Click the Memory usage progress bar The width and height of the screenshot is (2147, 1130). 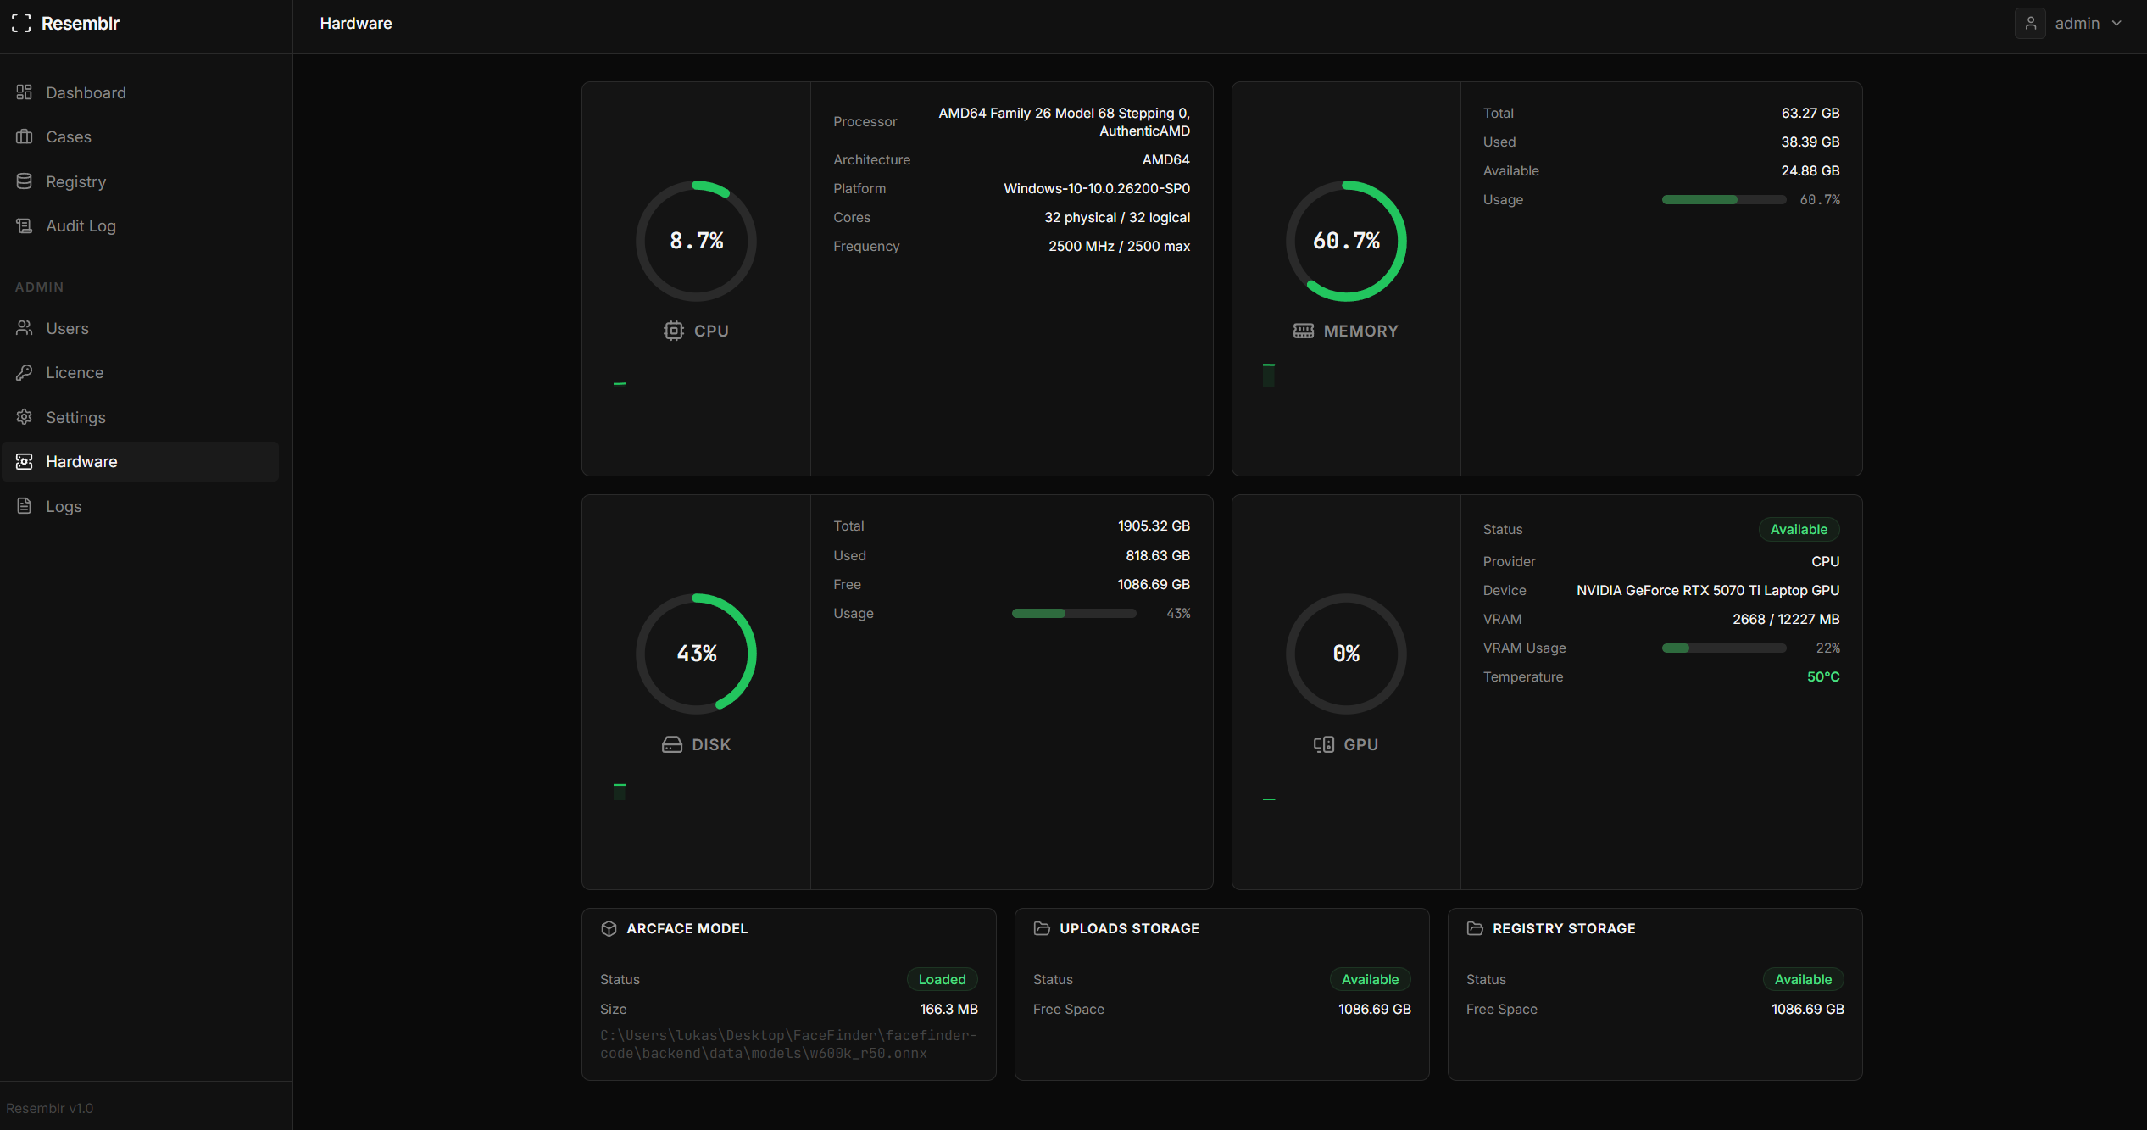(1723, 200)
